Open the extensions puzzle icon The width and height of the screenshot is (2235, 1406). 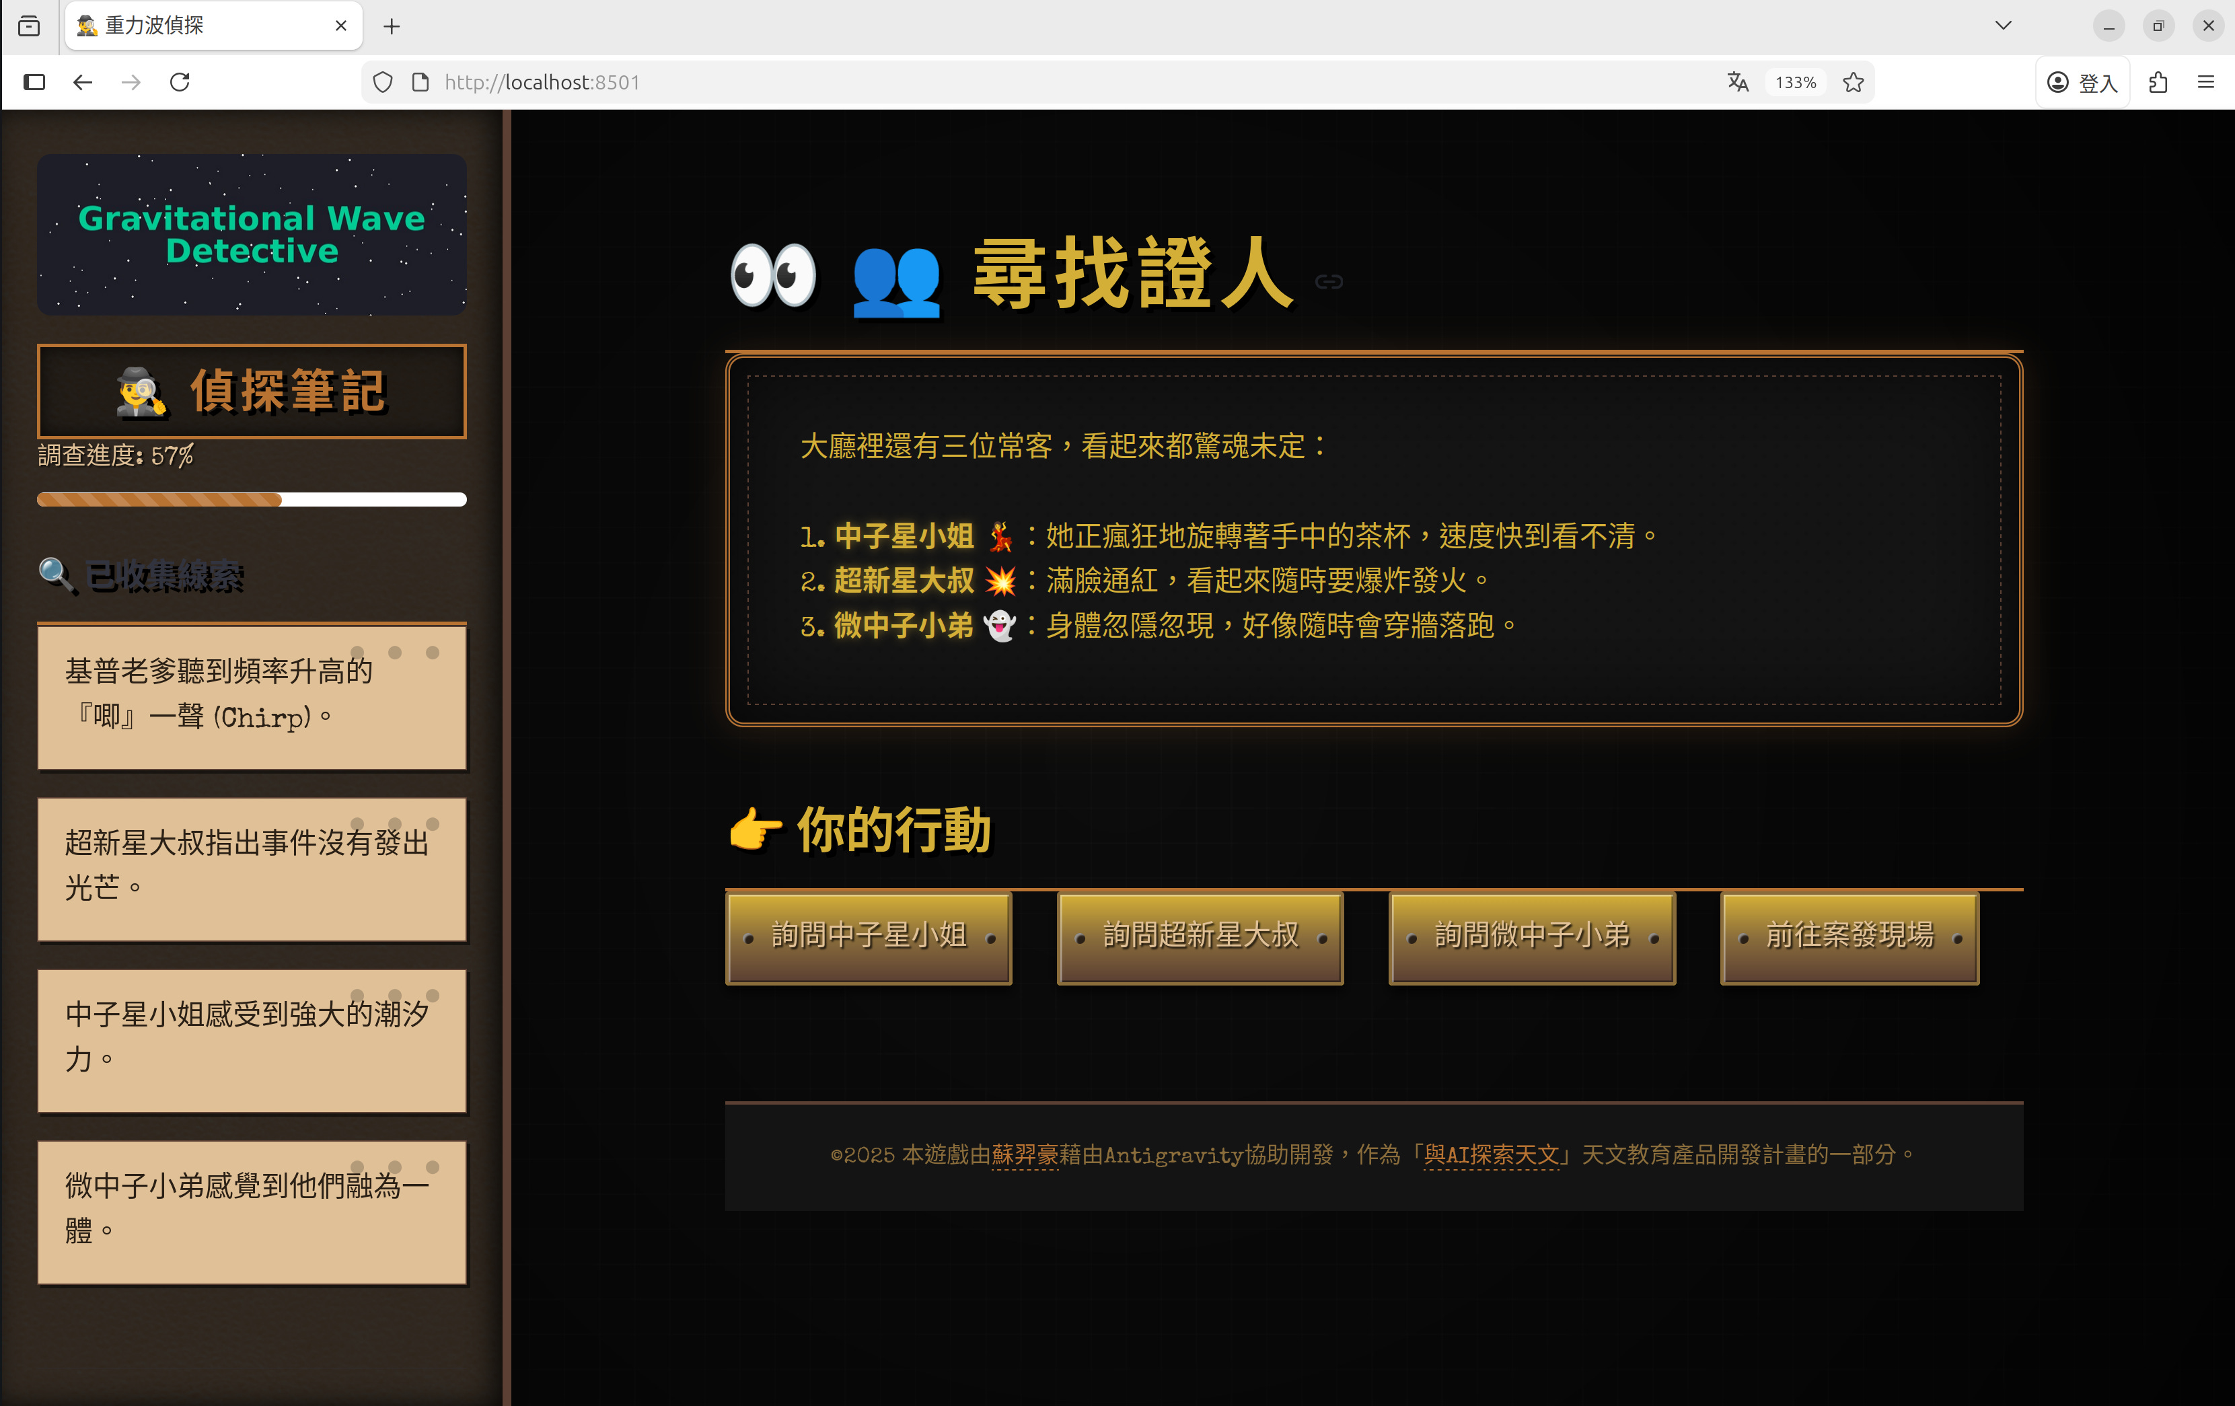pos(2158,83)
